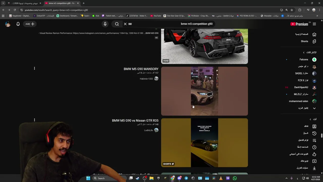This screenshot has height=182, width=323.
Task: Open LodhiLife channel link
Action: 148,130
